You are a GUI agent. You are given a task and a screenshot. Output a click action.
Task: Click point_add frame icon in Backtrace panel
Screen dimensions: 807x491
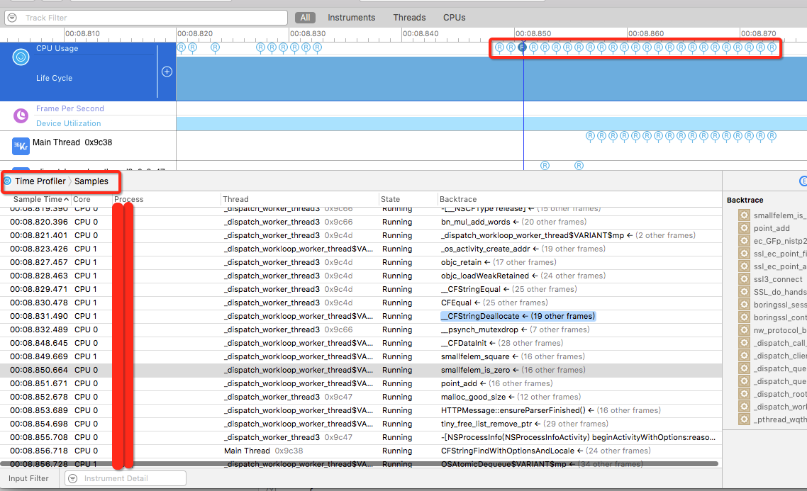(744, 227)
